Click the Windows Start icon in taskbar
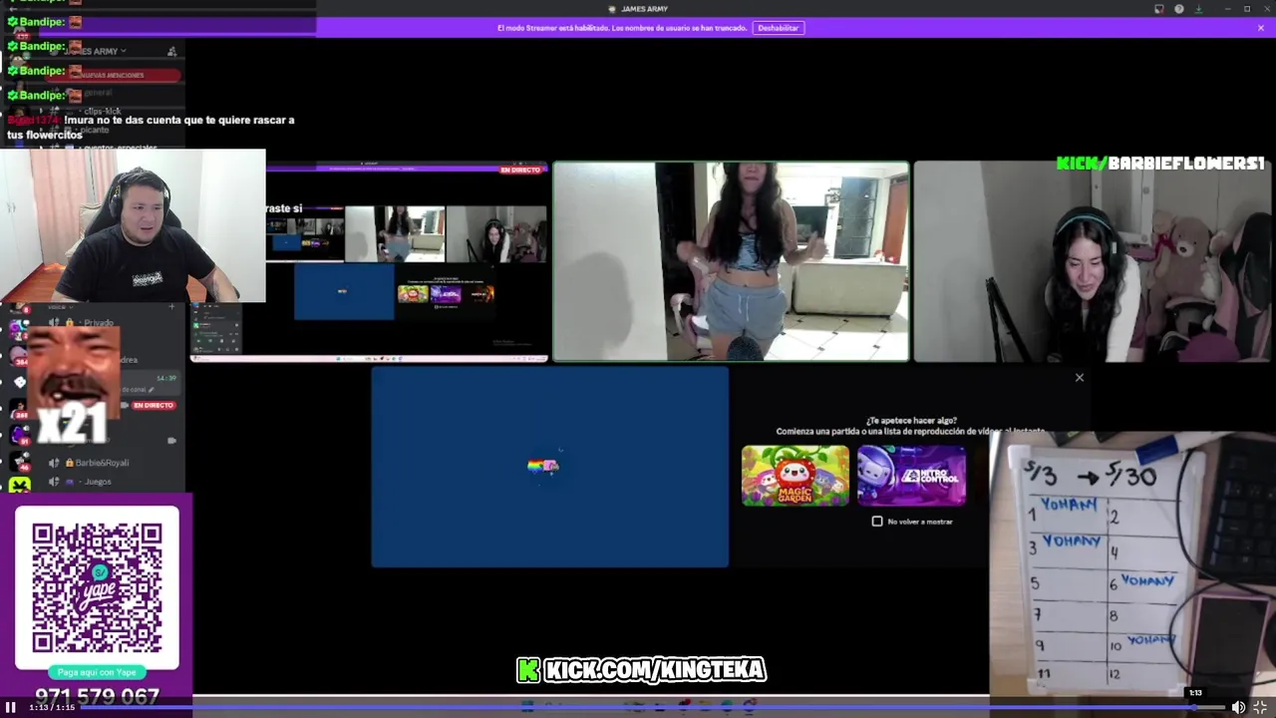The width and height of the screenshot is (1276, 718). pyautogui.click(x=527, y=707)
